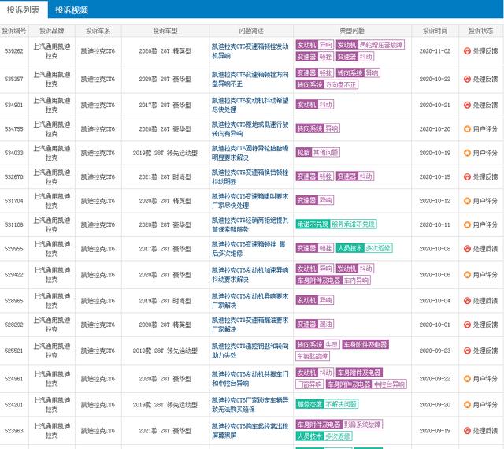Click the date 2020-10-15
This screenshot has width=504, height=449.
(x=435, y=177)
